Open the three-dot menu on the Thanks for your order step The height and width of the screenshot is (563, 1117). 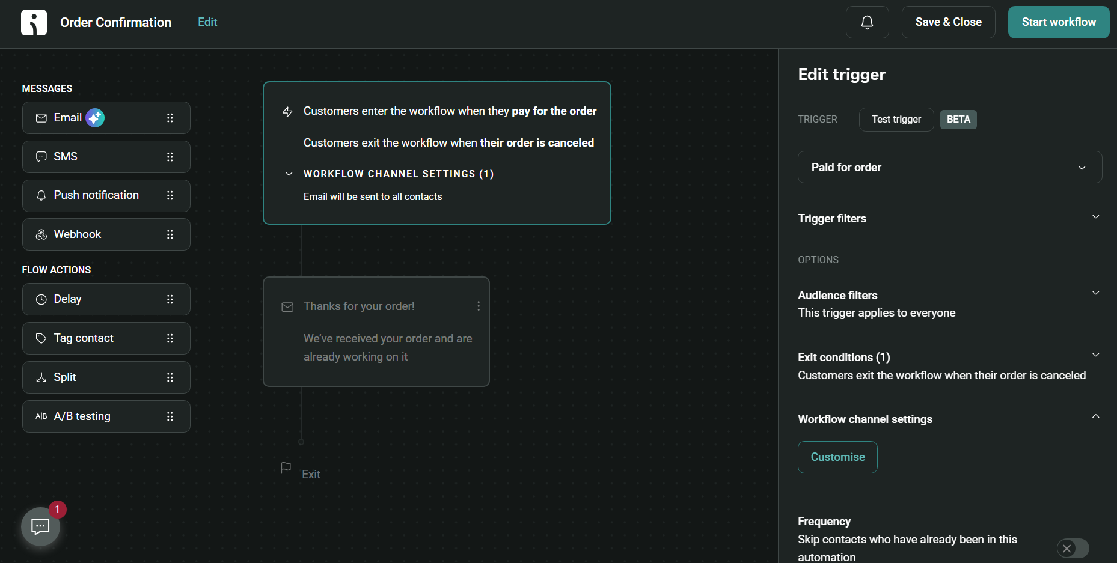tap(479, 306)
